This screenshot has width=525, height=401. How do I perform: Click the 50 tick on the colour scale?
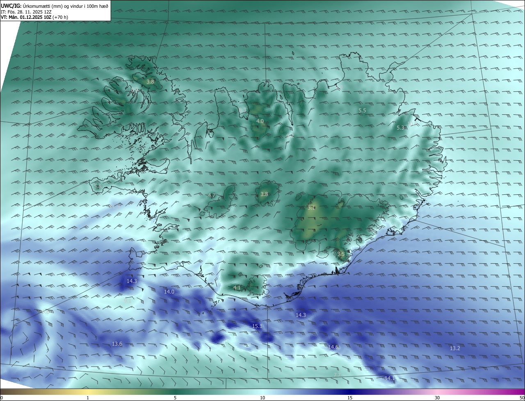[x=522, y=398]
